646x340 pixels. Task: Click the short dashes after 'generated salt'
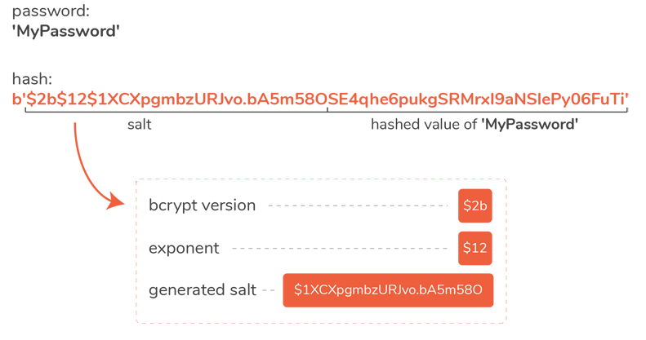coord(269,291)
